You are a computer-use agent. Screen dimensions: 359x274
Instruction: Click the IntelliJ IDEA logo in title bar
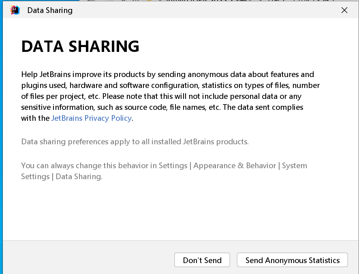point(15,10)
